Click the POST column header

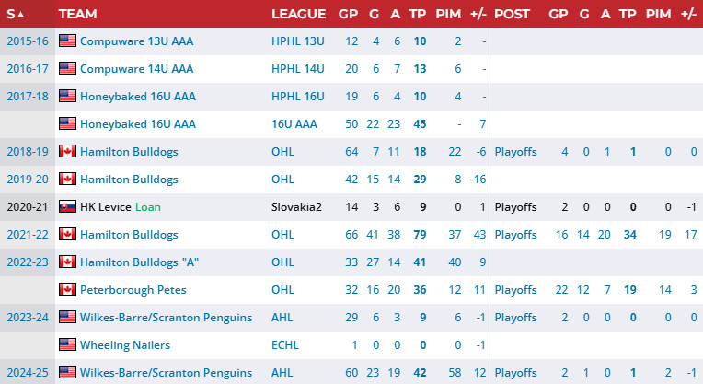(x=512, y=14)
